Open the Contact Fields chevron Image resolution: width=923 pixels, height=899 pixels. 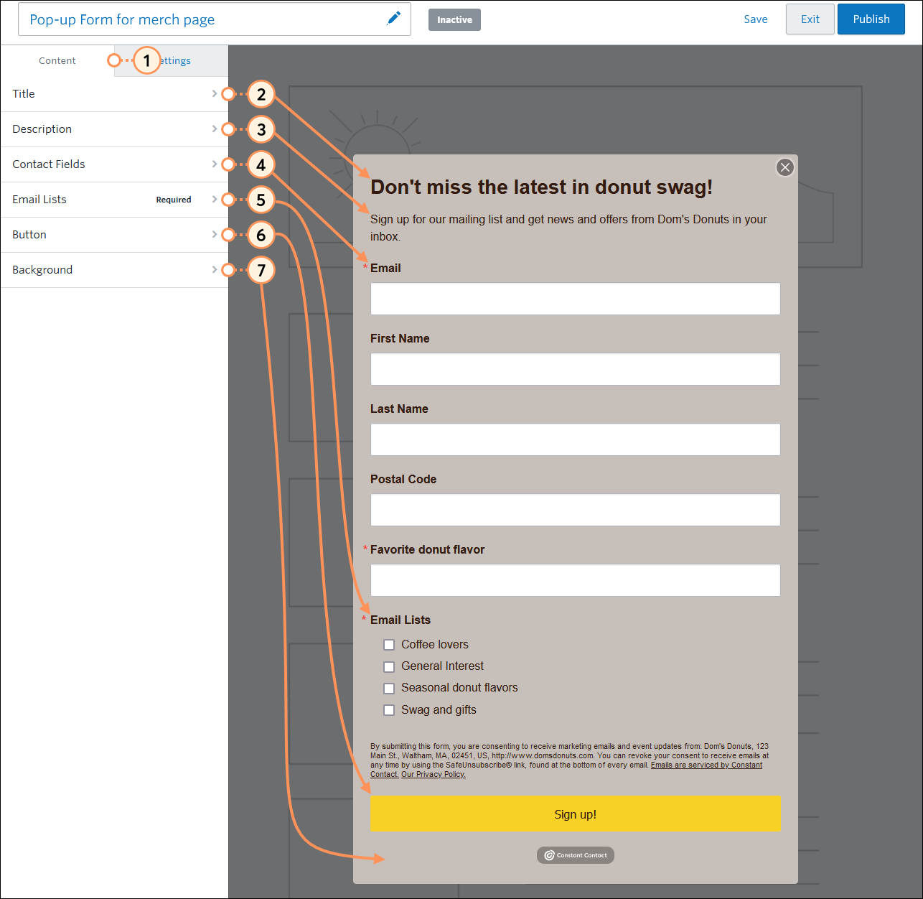point(214,164)
